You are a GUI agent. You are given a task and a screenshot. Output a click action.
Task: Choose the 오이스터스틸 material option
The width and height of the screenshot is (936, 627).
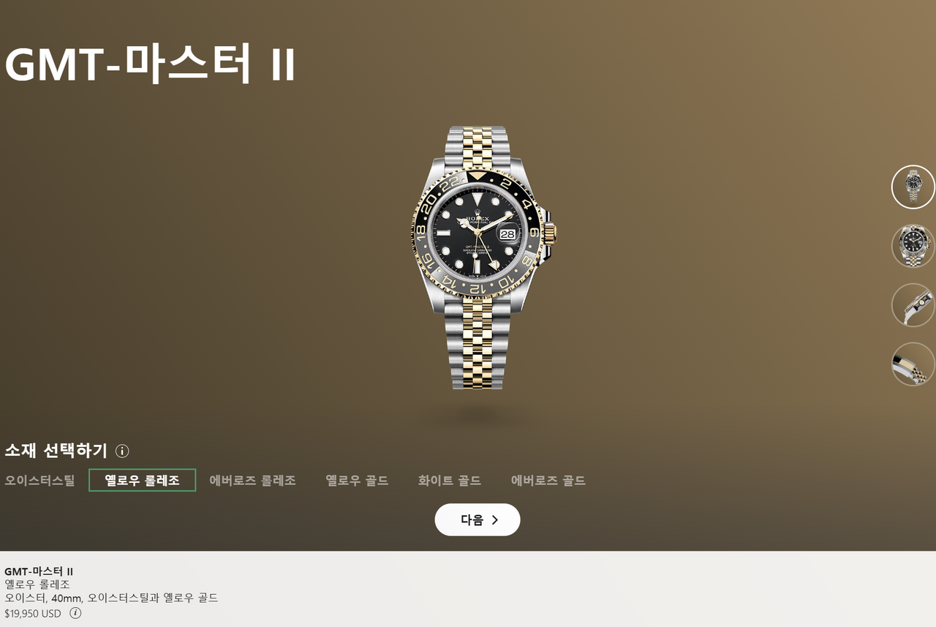(x=39, y=481)
